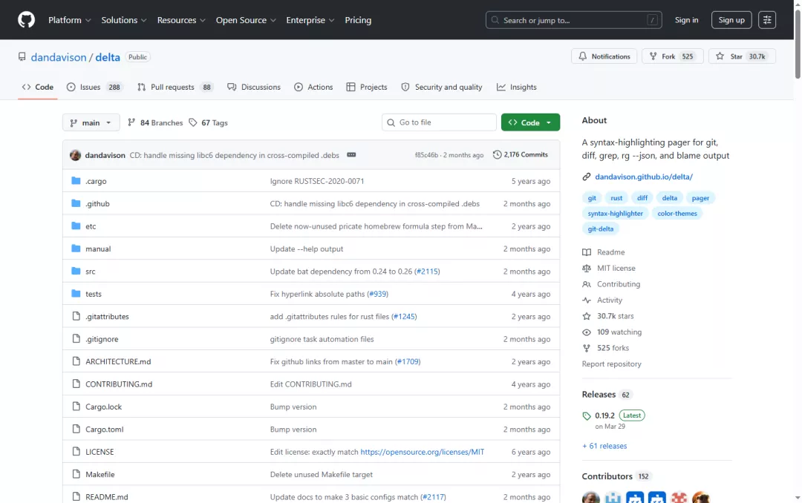Click the Notifications bell button
The height and width of the screenshot is (503, 802).
pos(604,56)
